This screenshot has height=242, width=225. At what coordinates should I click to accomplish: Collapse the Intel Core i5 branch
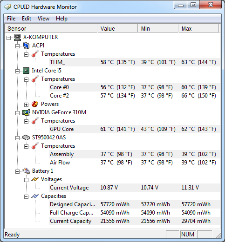click(17, 71)
